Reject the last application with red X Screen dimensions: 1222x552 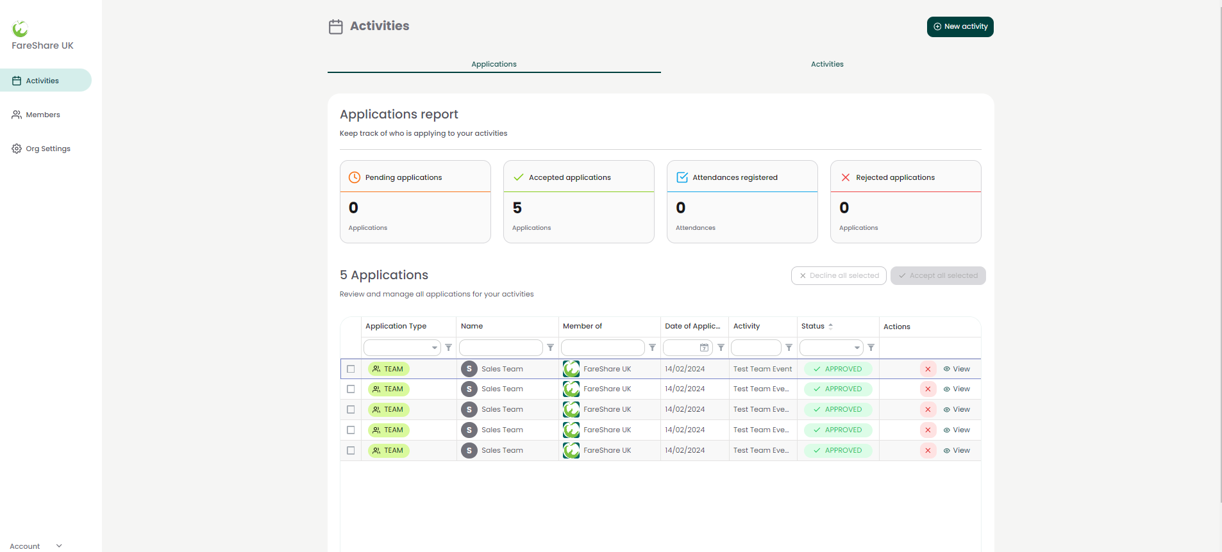(x=928, y=451)
